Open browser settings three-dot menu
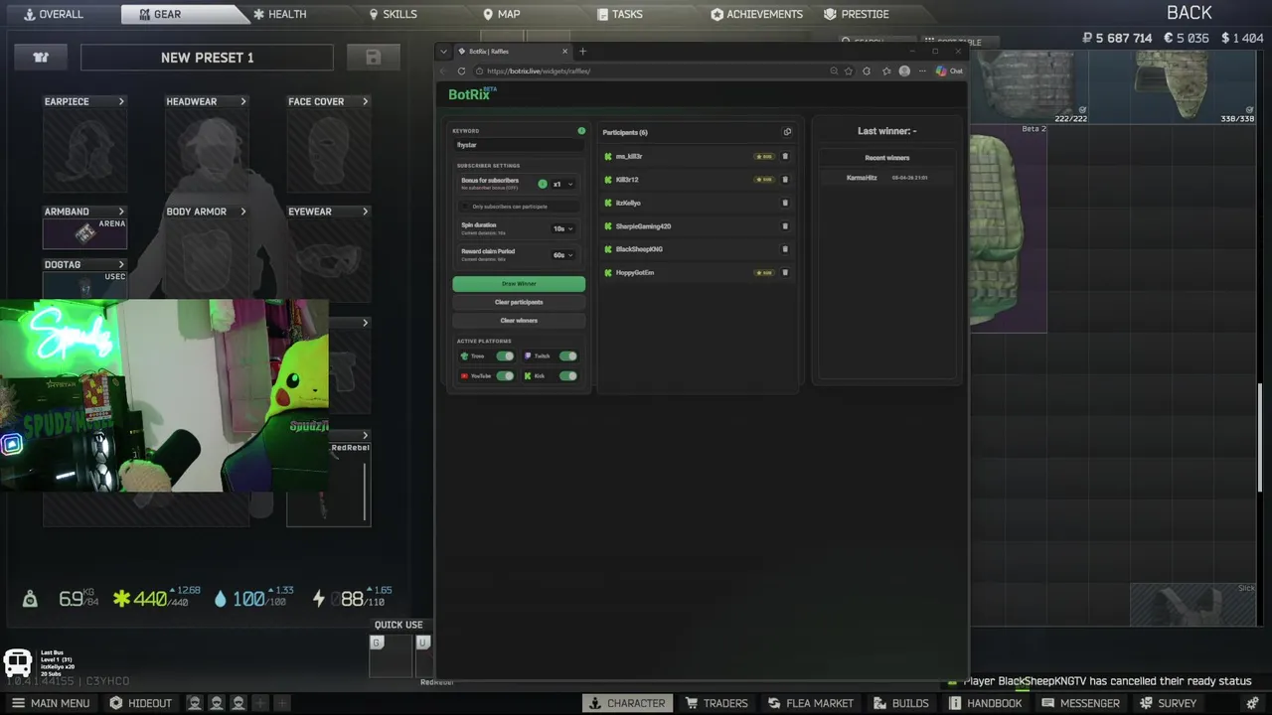 (922, 71)
